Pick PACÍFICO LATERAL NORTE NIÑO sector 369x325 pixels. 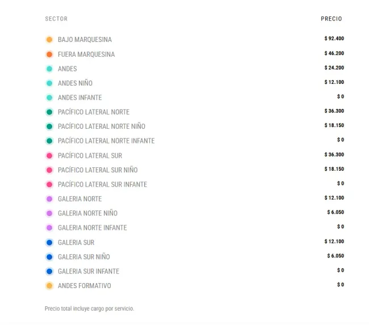tap(101, 126)
